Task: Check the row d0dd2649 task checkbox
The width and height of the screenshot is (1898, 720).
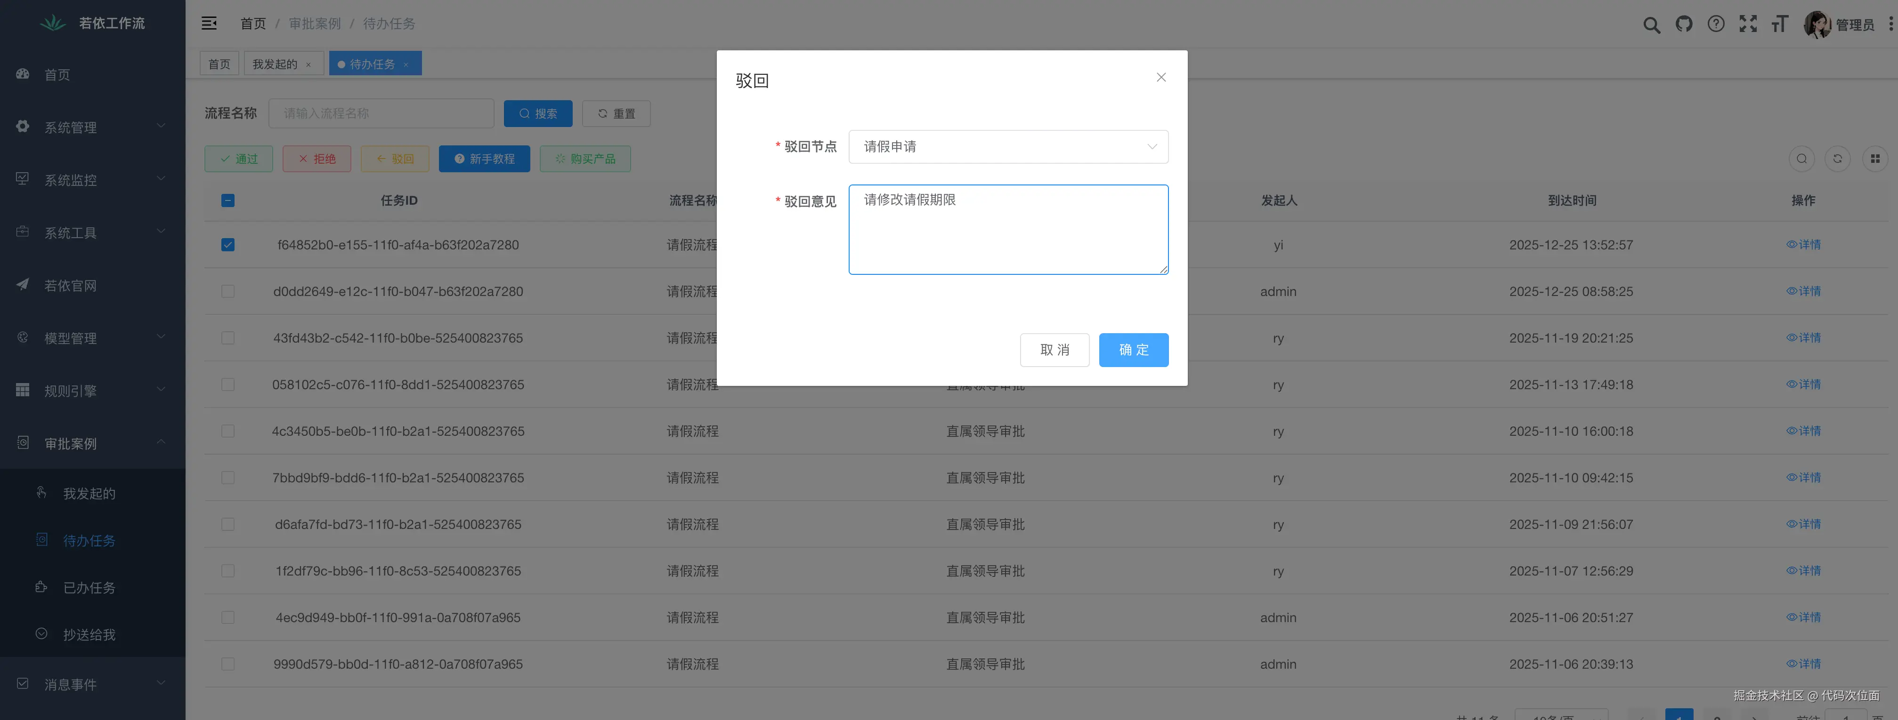Action: (227, 292)
